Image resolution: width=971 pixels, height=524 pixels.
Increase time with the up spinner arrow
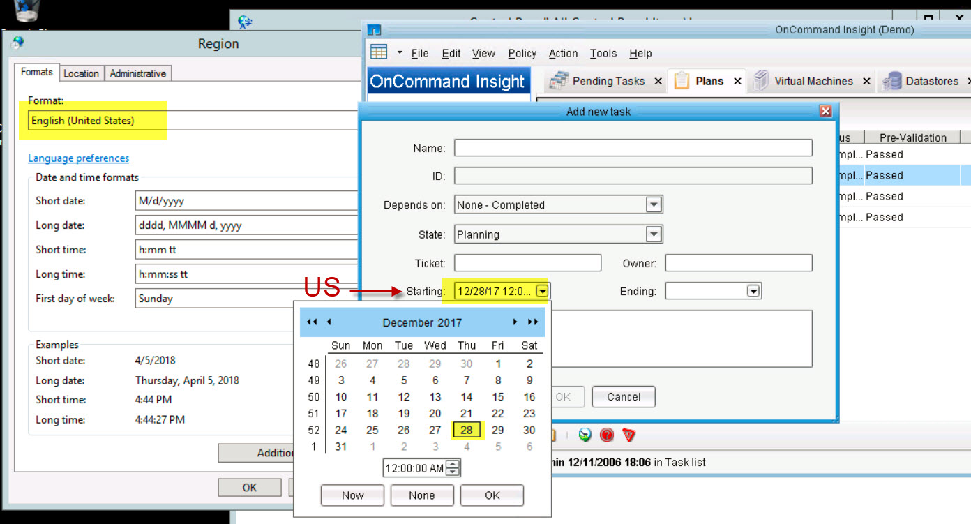[x=453, y=465]
